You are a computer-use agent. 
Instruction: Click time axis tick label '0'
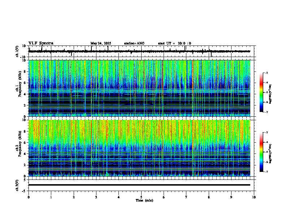point(29,197)
